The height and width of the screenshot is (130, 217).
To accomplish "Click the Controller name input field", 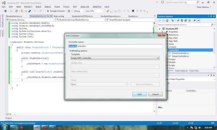I will pyautogui.click(x=116, y=46).
